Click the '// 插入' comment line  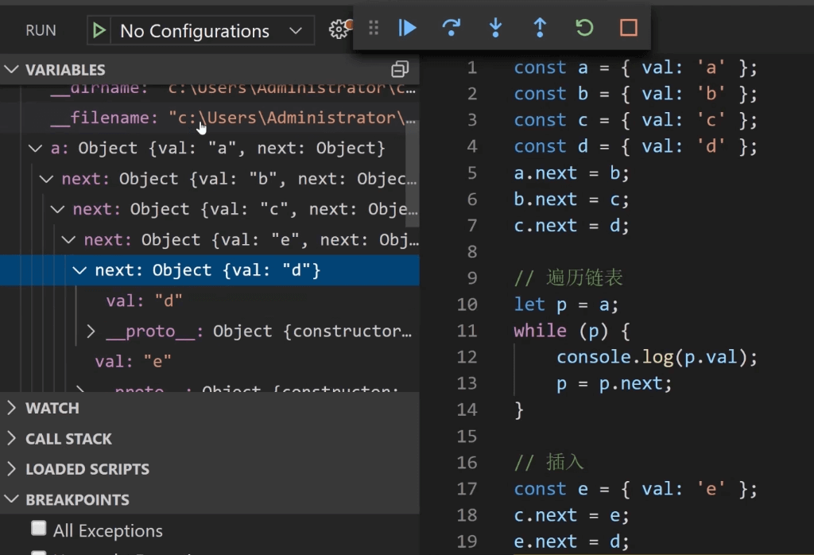[x=548, y=462]
